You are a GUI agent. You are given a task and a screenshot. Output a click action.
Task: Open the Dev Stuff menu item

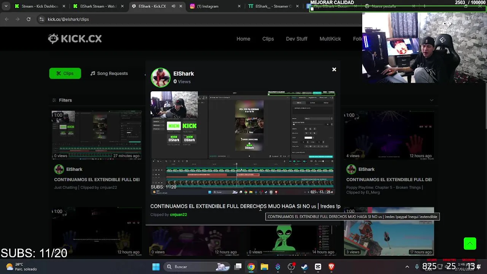[x=296, y=39]
